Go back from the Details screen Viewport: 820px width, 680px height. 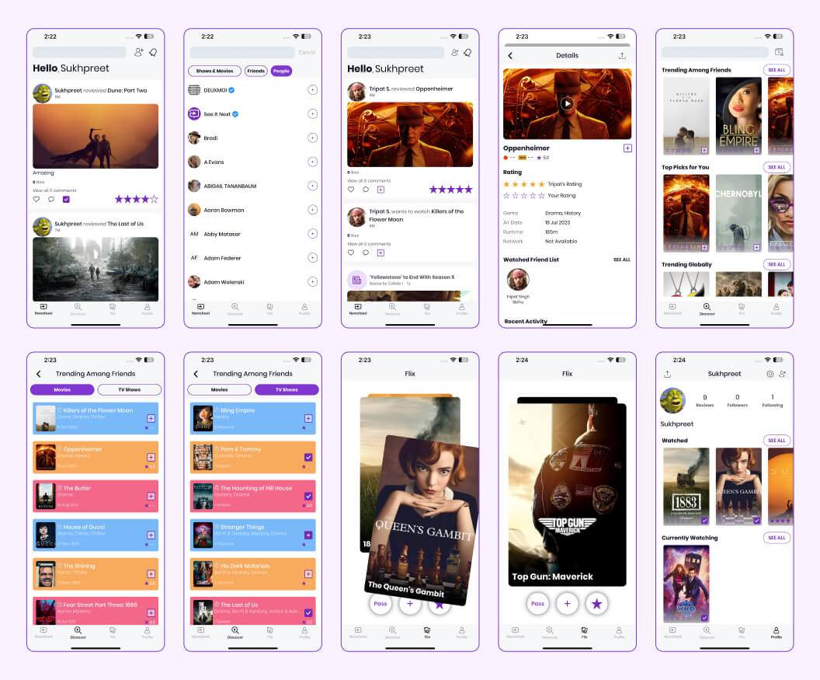click(510, 55)
